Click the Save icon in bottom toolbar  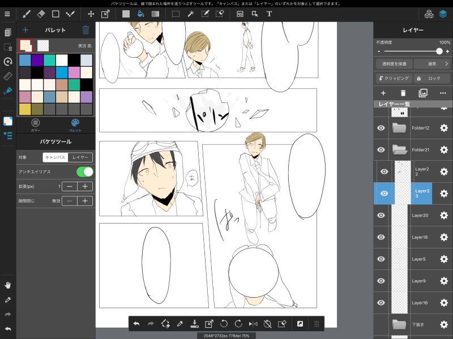click(x=194, y=324)
